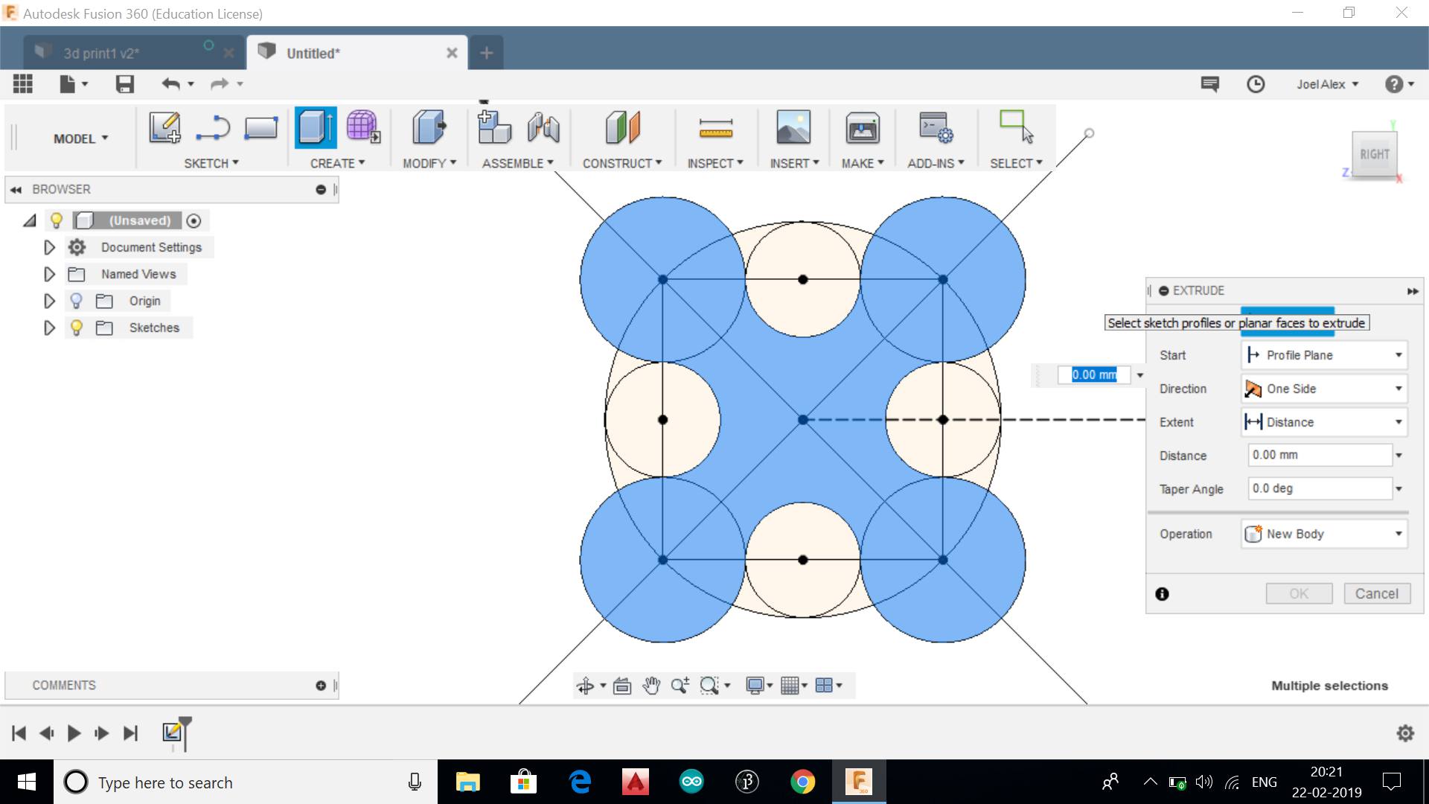The height and width of the screenshot is (804, 1429).
Task: Click Cancel in the Extrude dialog
Action: [1376, 593]
